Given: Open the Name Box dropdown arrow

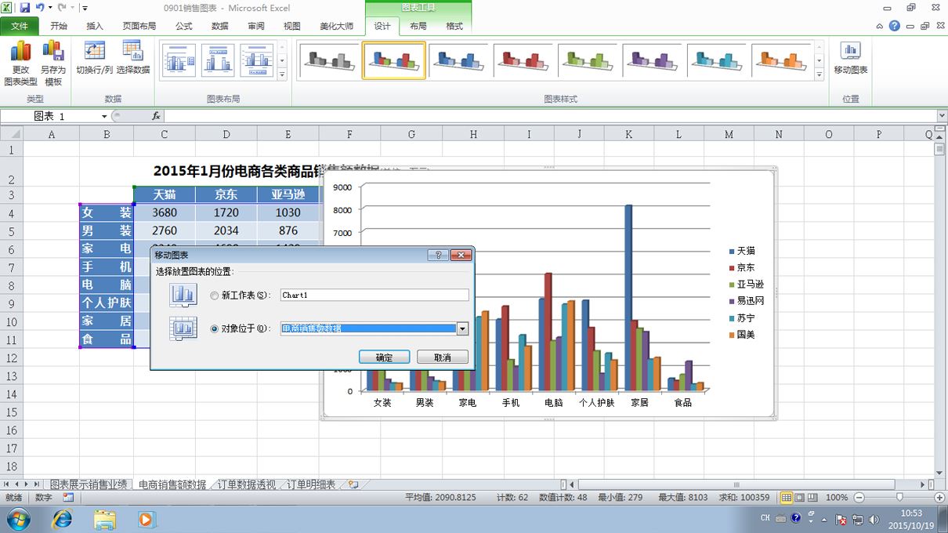Looking at the screenshot, I should tap(104, 116).
